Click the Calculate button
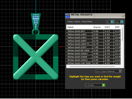 point(95,85)
